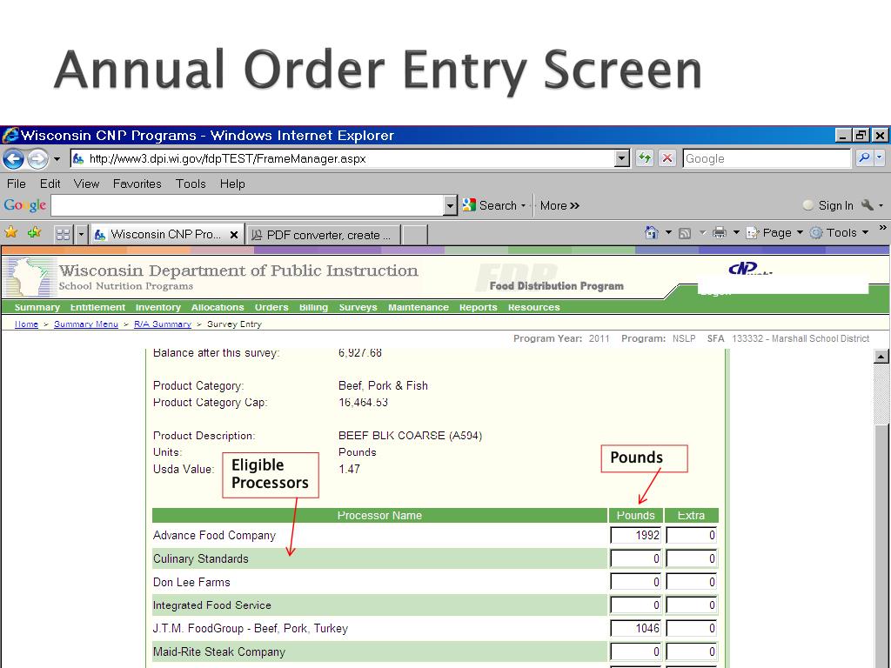Click the RSS Feeds icon

coord(685,233)
